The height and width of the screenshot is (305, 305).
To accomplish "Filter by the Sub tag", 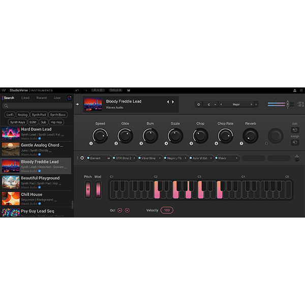I will [43, 122].
